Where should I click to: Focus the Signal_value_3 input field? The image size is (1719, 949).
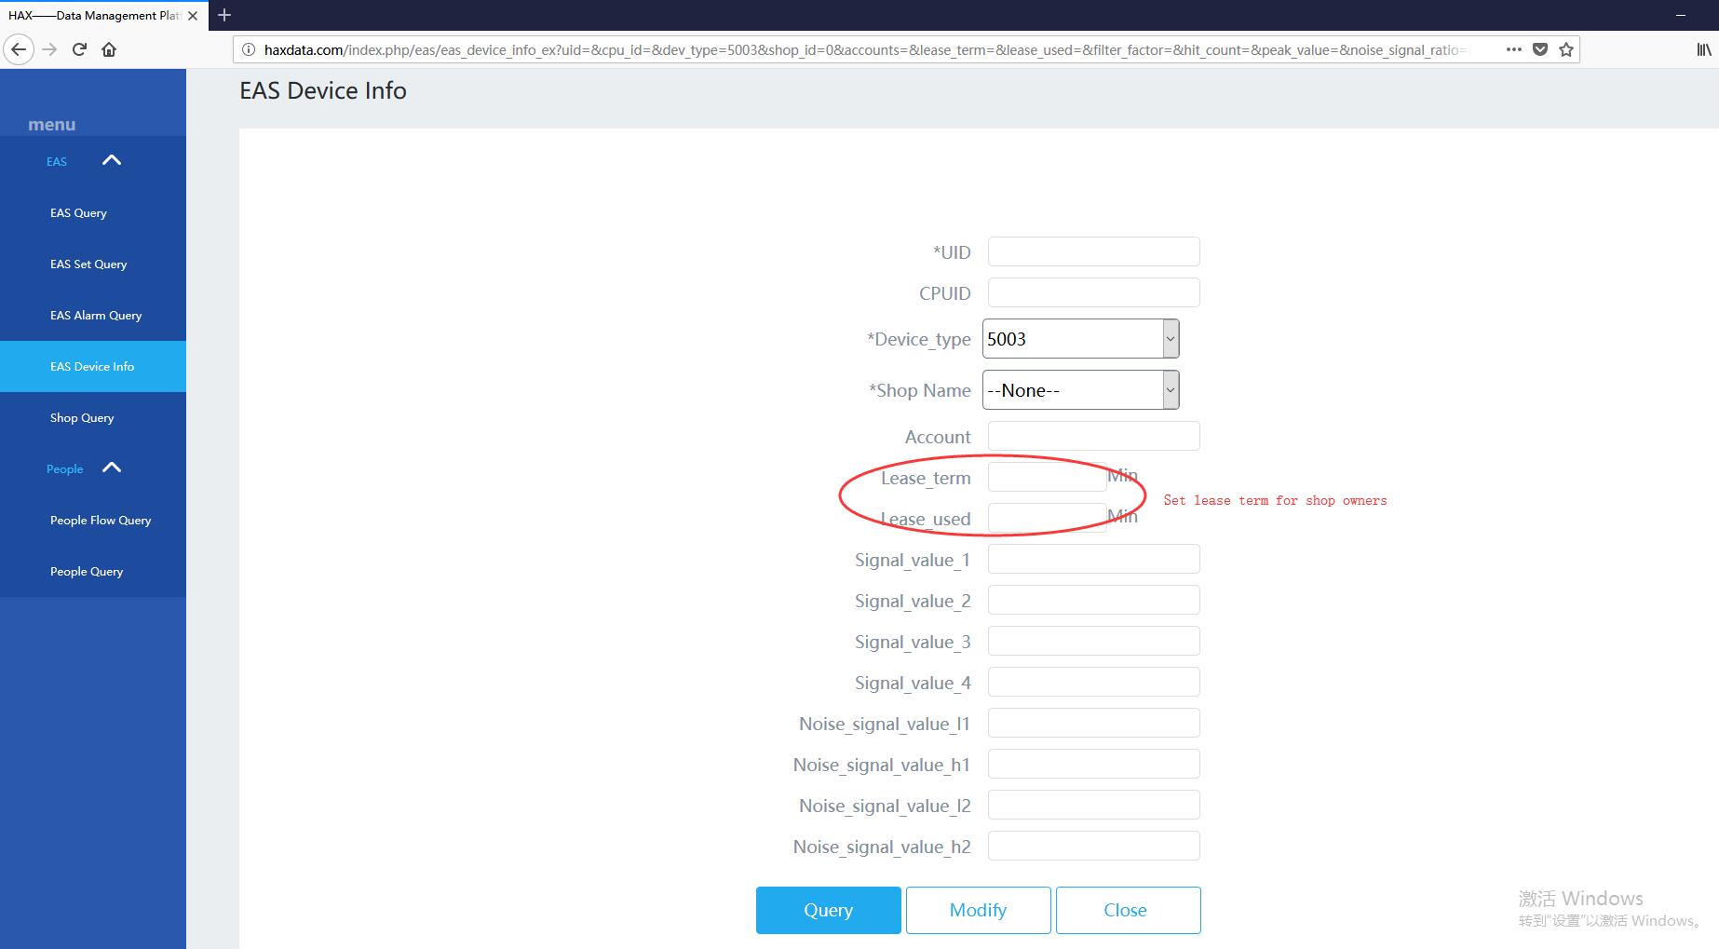pos(1094,641)
